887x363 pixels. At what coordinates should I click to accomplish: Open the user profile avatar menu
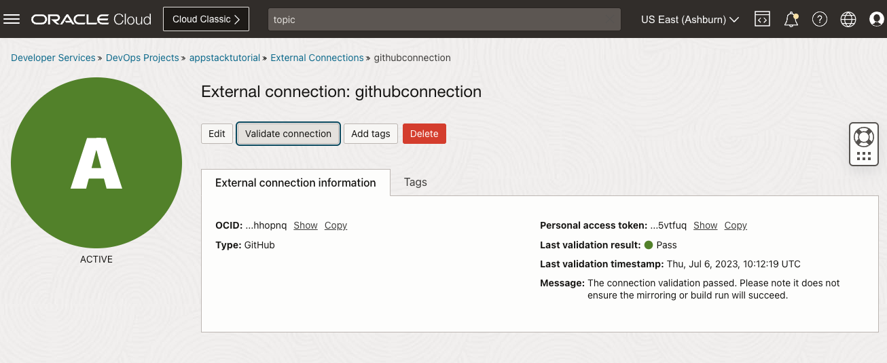click(877, 20)
